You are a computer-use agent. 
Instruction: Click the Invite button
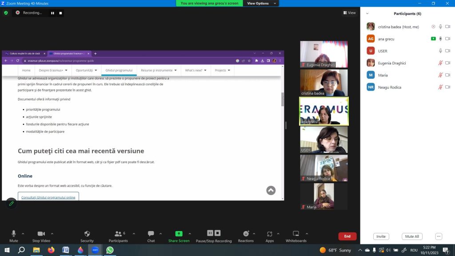[x=381, y=236]
